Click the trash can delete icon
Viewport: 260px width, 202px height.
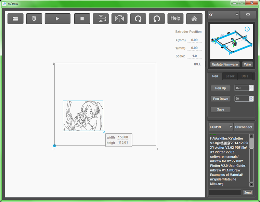(x=34, y=18)
